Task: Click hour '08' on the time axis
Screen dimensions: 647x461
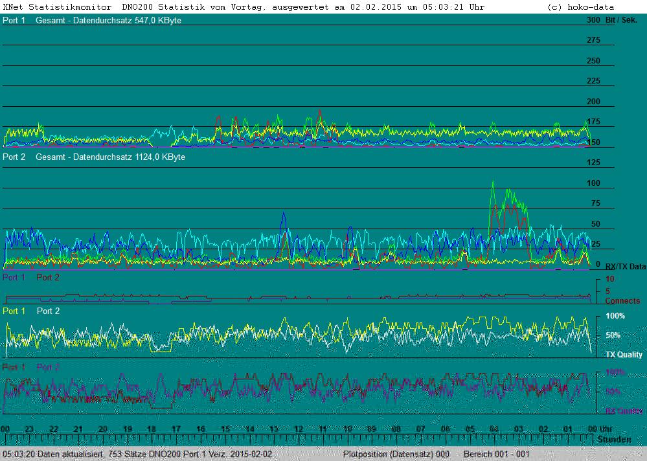Action: tap(396, 429)
